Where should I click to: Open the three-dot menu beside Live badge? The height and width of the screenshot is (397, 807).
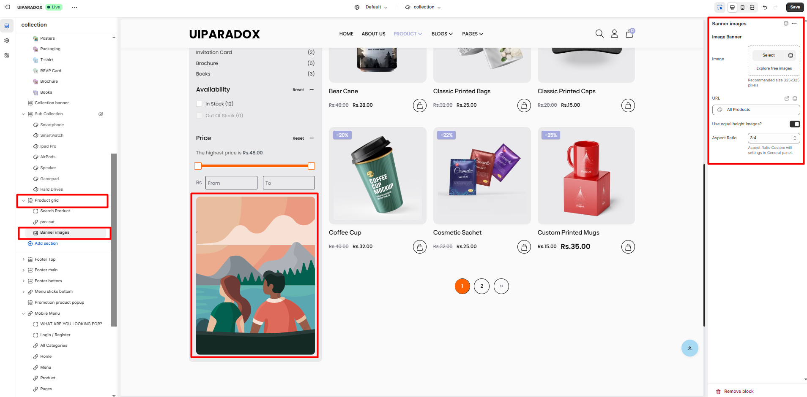pos(74,7)
